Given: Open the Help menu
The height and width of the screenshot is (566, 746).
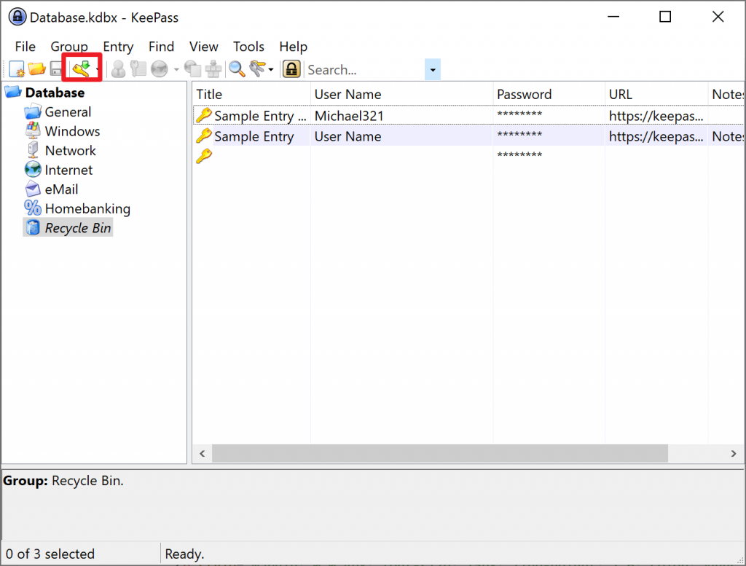Looking at the screenshot, I should (293, 47).
